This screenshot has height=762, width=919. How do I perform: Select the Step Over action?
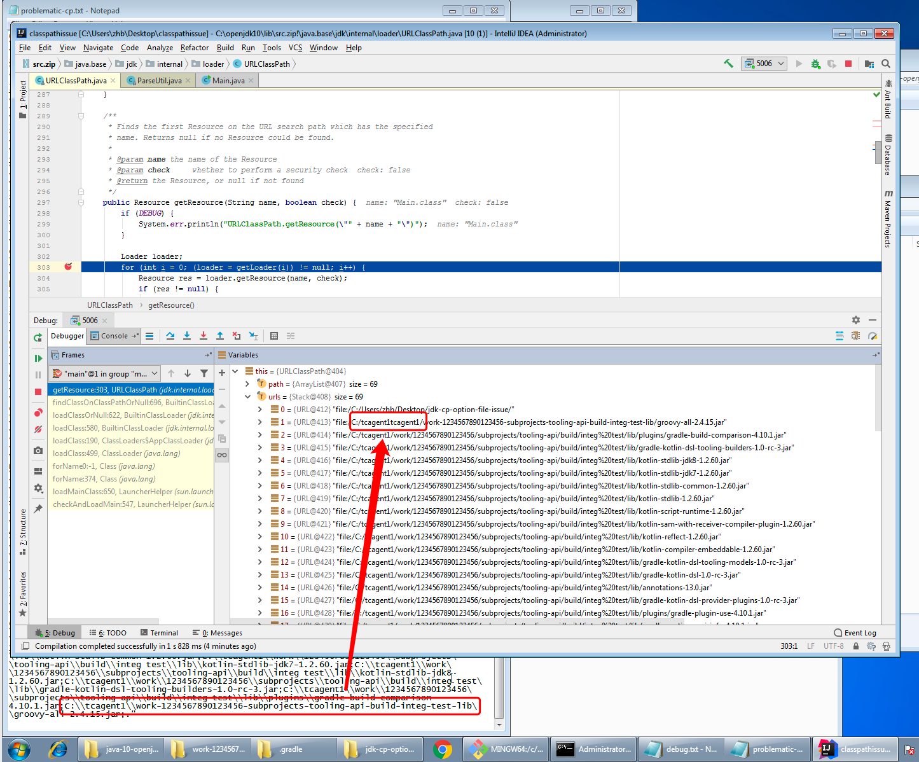click(x=170, y=335)
